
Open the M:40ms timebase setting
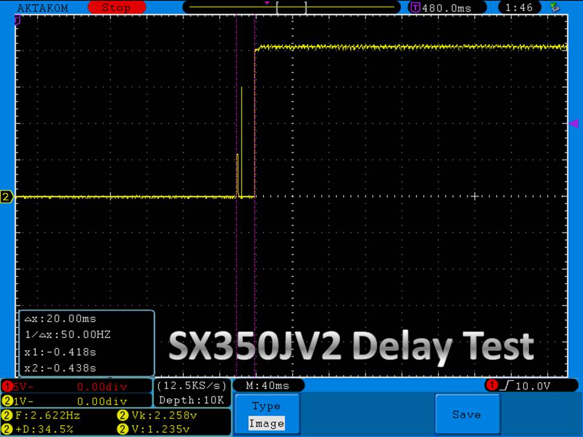click(x=267, y=386)
